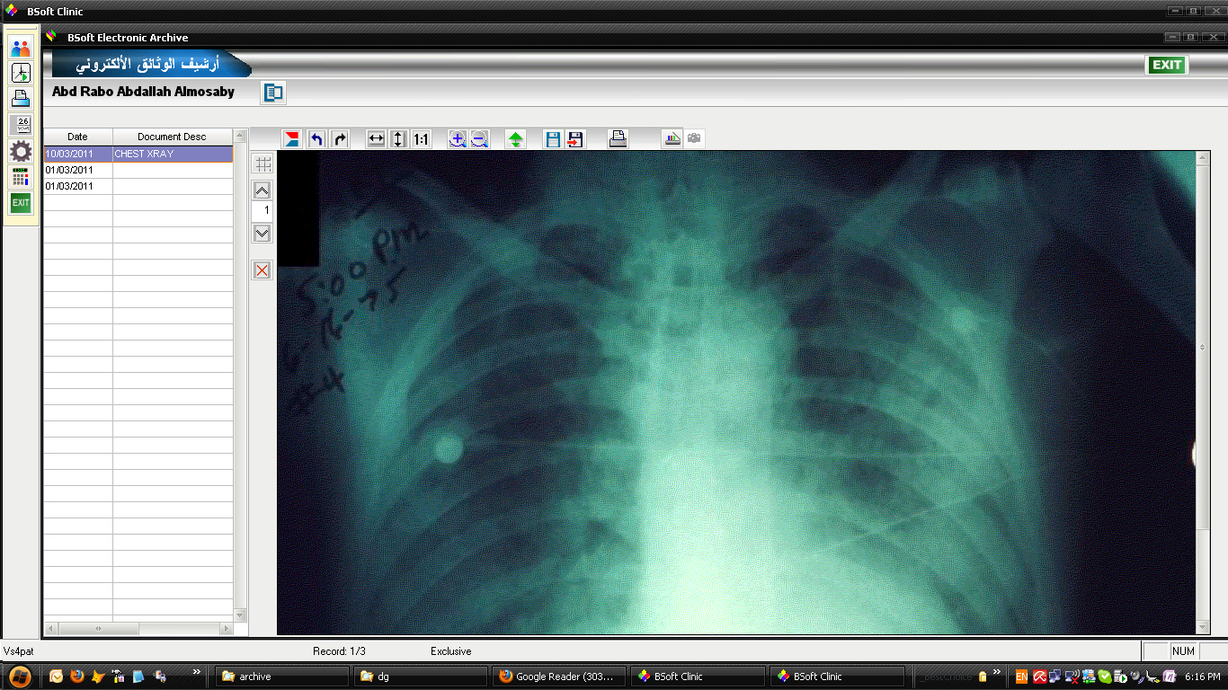Image resolution: width=1228 pixels, height=690 pixels.
Task: Click document list scroll up arrow
Action: (x=240, y=136)
